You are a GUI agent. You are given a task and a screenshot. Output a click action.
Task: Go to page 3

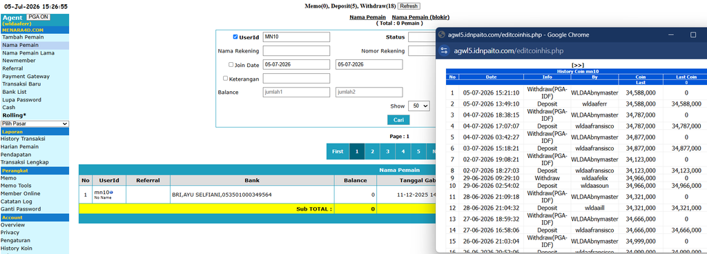pos(388,151)
